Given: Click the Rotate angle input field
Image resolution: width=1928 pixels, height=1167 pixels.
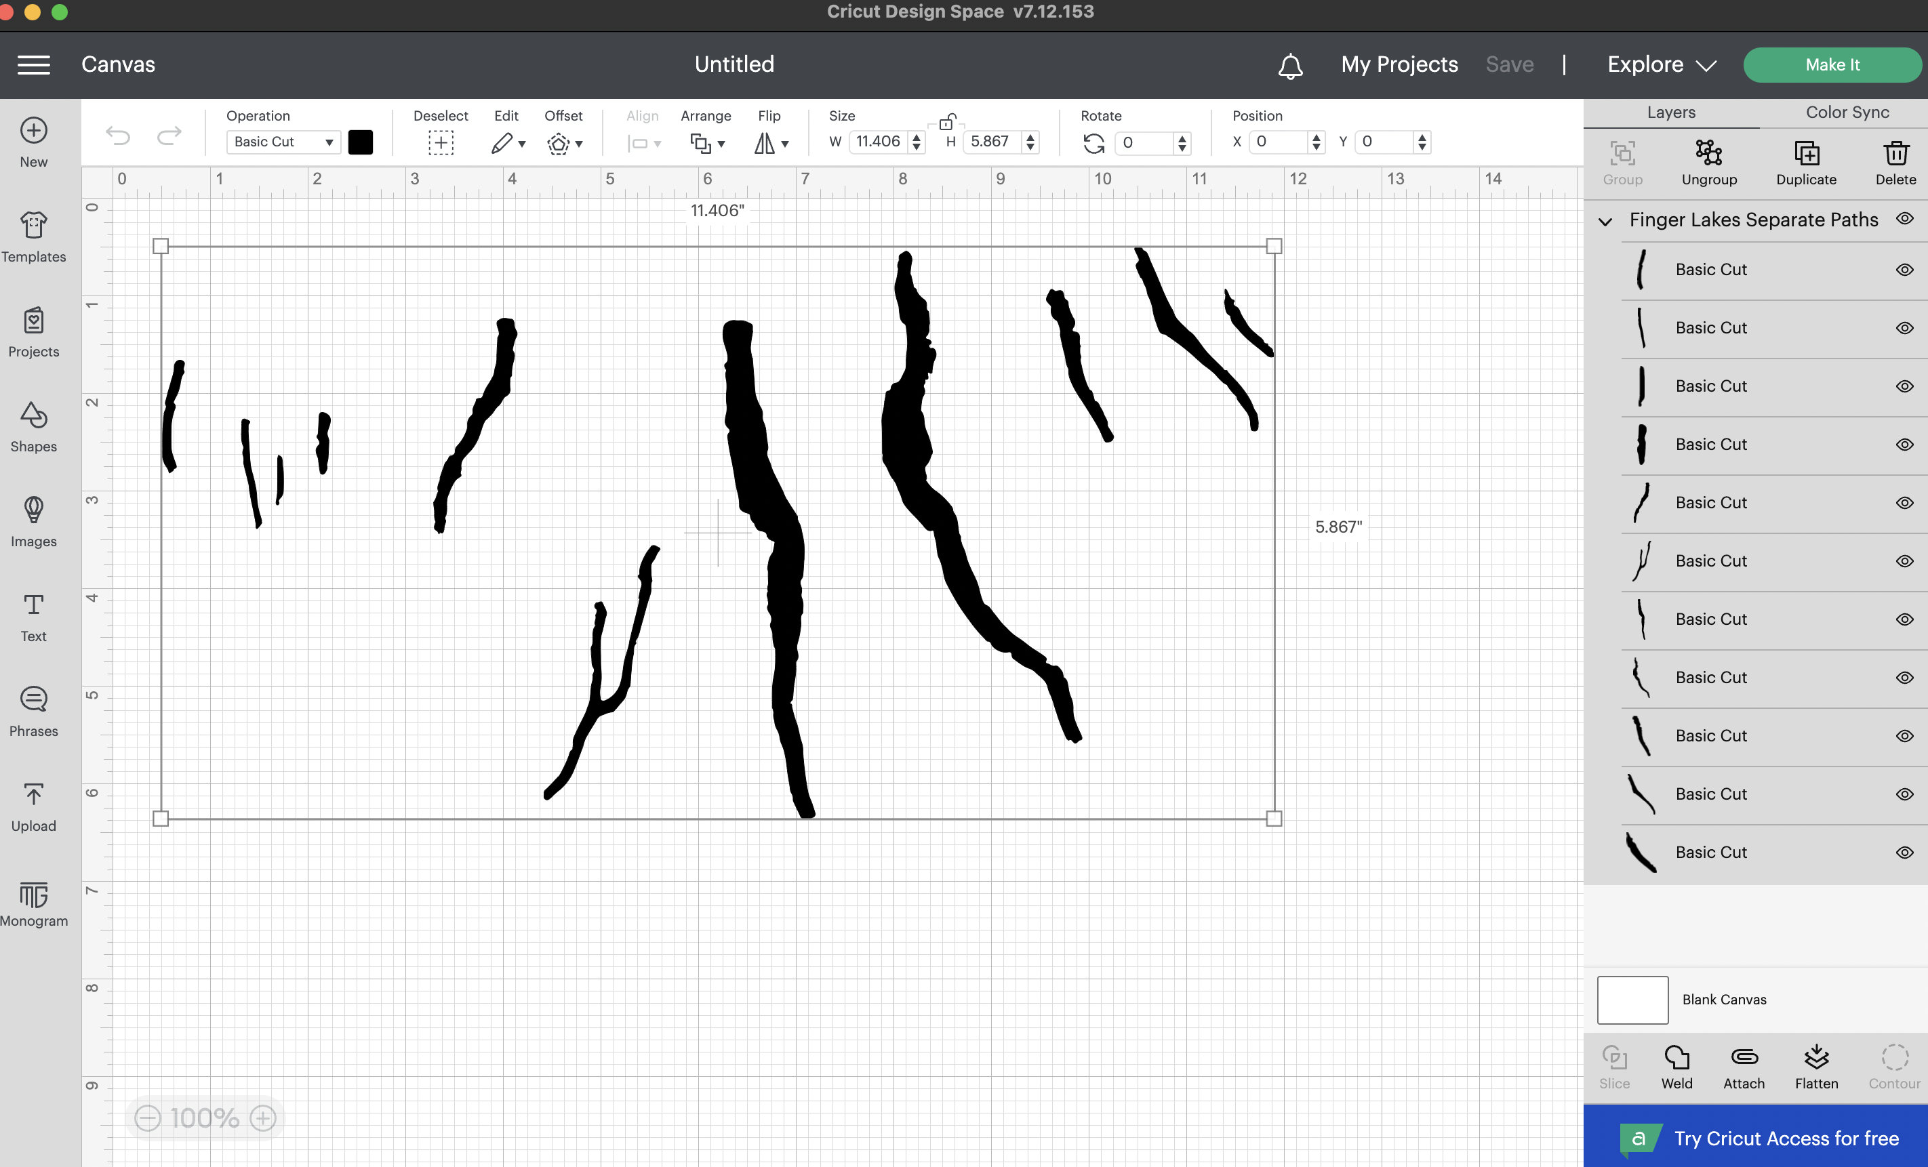Looking at the screenshot, I should 1145,142.
